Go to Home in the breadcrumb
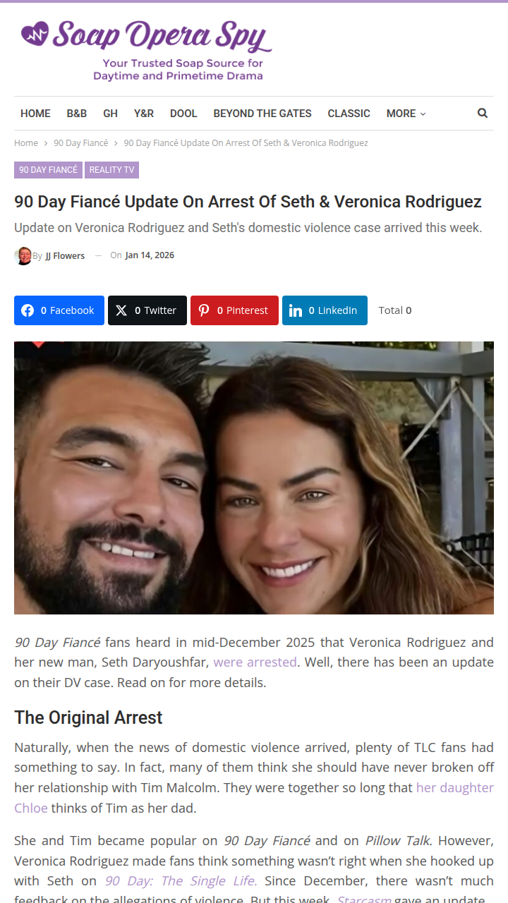 [x=26, y=143]
